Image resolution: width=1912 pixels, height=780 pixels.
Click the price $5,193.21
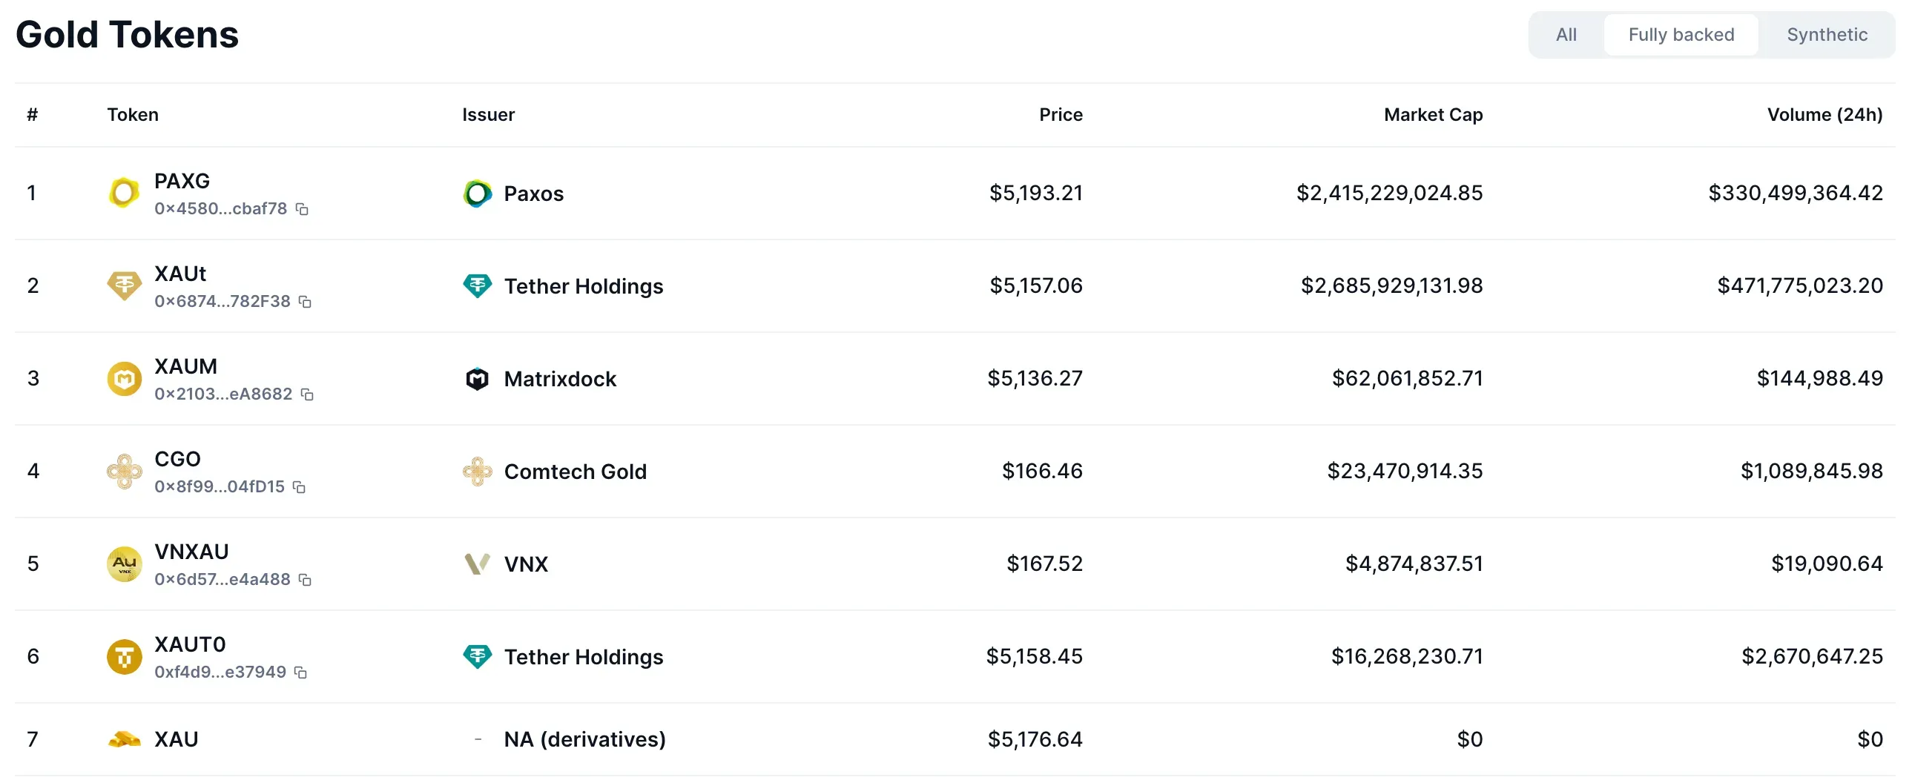1036,193
